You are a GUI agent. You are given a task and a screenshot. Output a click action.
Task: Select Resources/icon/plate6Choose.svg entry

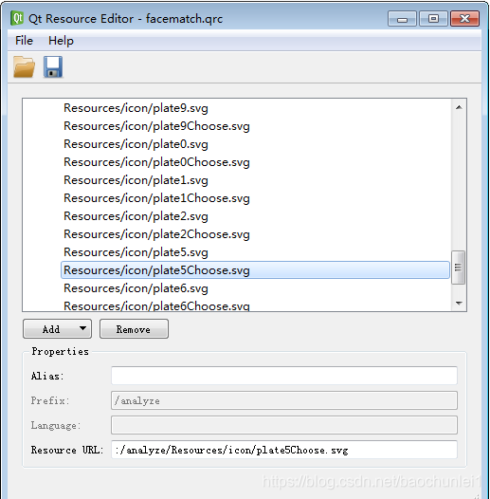coord(156,305)
